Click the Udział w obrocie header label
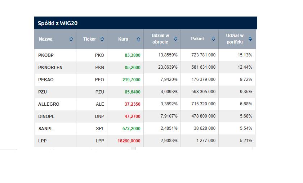This screenshot has height=183, width=303. click(x=160, y=39)
